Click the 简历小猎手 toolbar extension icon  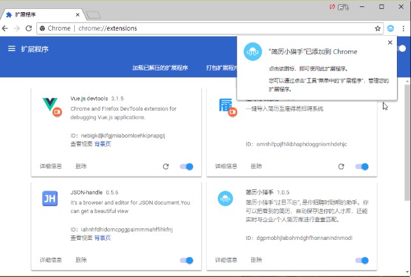391,28
